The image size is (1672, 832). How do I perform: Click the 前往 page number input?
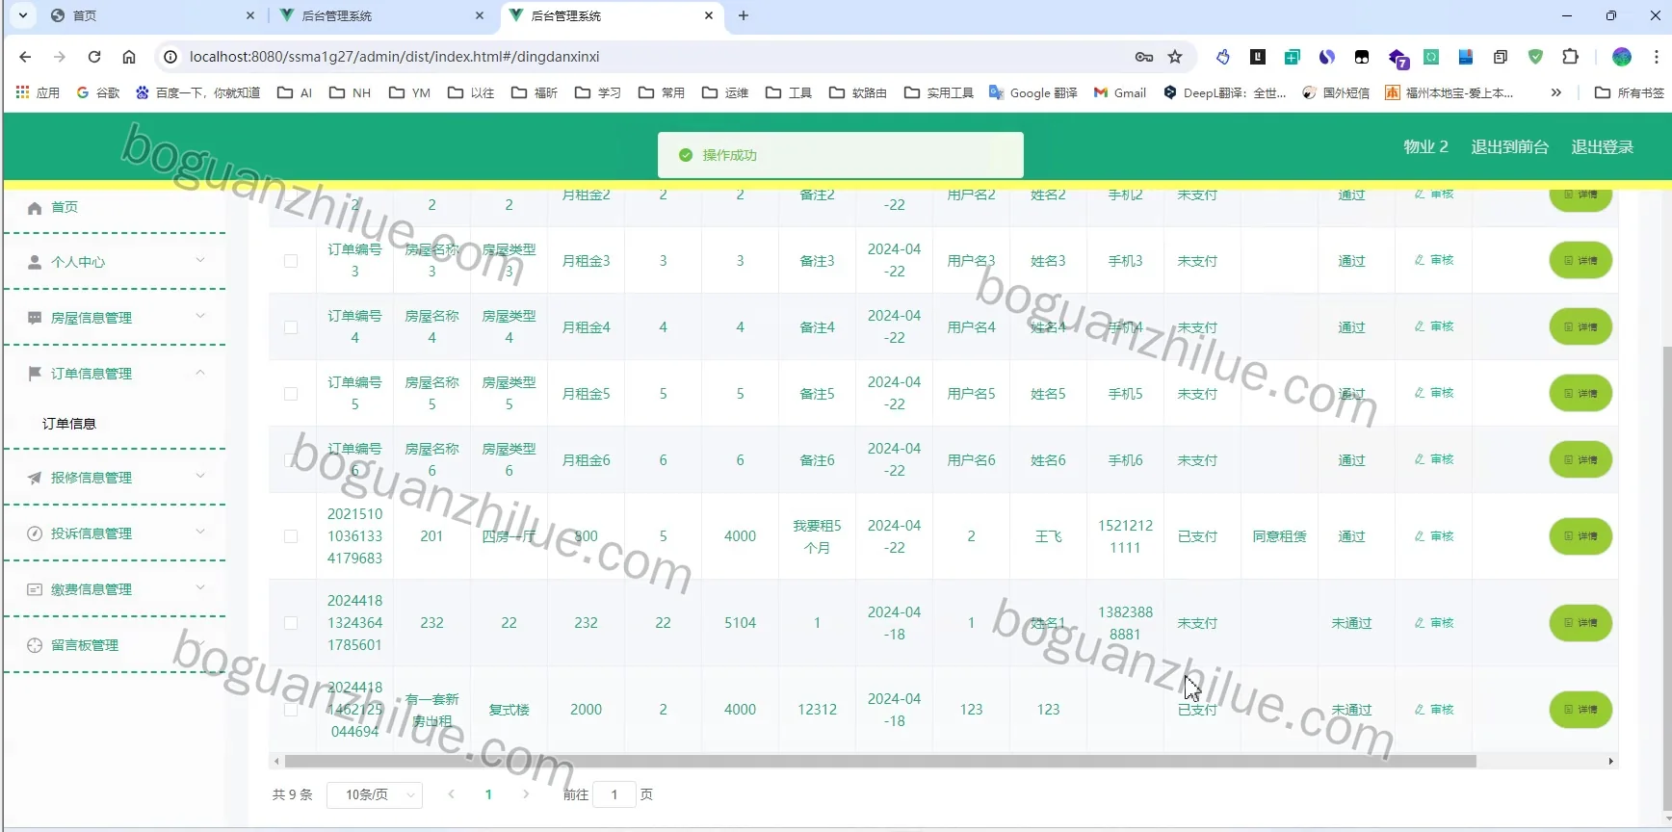614,794
